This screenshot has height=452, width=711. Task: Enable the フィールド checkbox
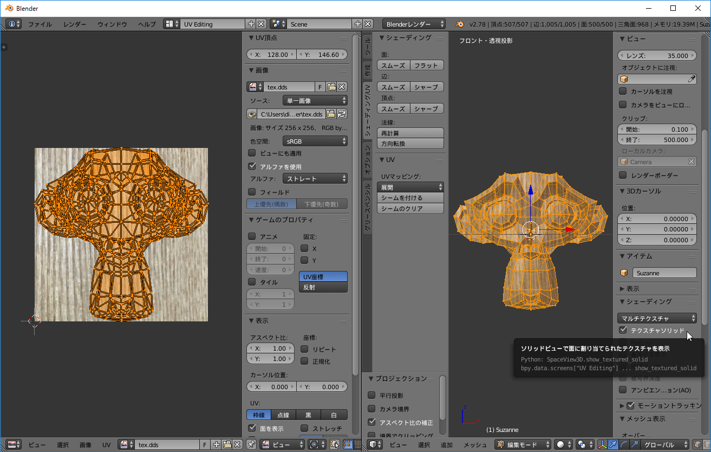[x=252, y=192]
